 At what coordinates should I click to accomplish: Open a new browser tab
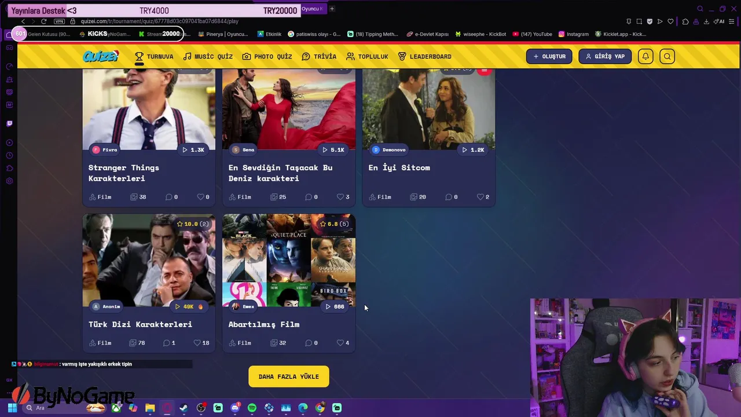click(332, 9)
